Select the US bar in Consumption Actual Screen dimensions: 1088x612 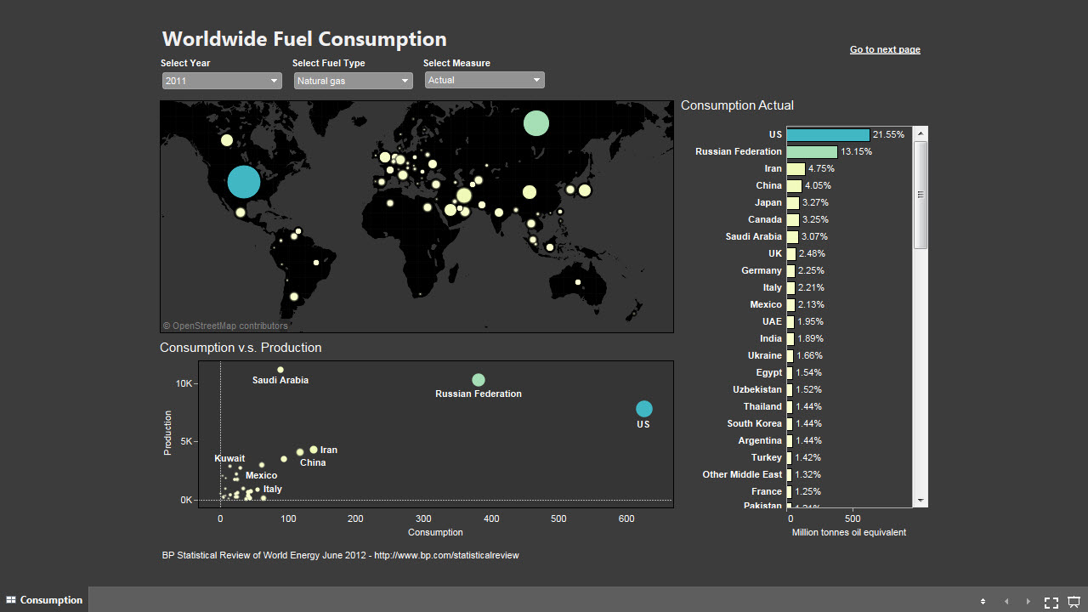(828, 135)
